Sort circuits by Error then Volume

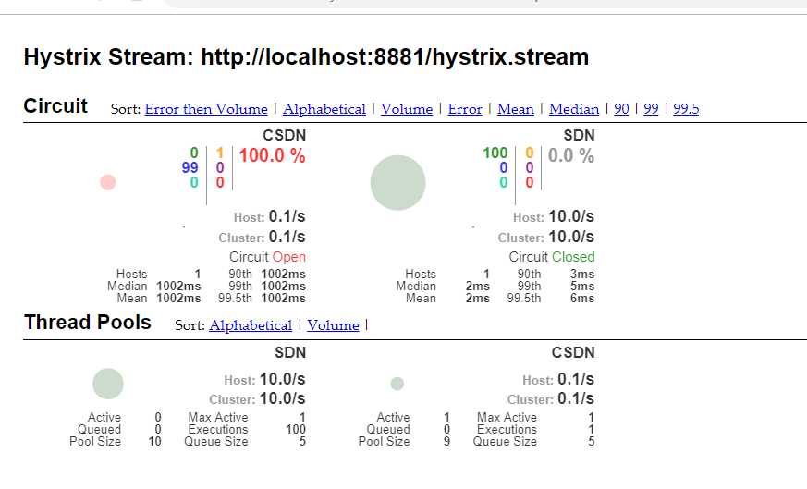coord(206,109)
